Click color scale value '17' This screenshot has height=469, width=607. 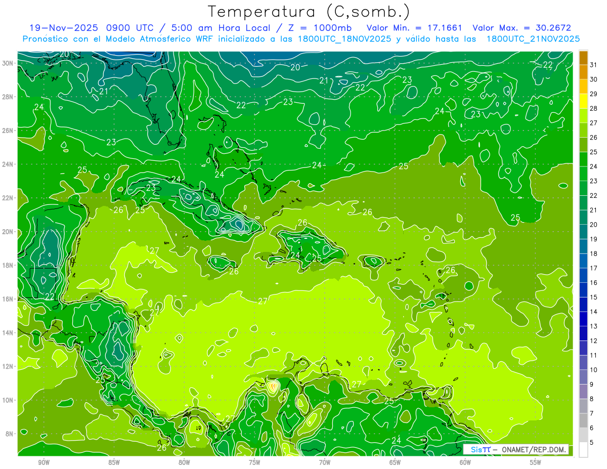[594, 268]
